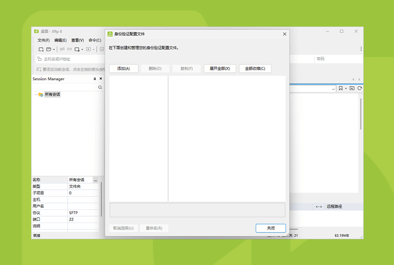Click the Session Manager search magnifier icon
The image size is (394, 265).
(100, 87)
